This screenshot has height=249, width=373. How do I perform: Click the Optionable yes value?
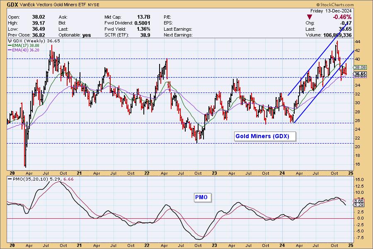87,35
